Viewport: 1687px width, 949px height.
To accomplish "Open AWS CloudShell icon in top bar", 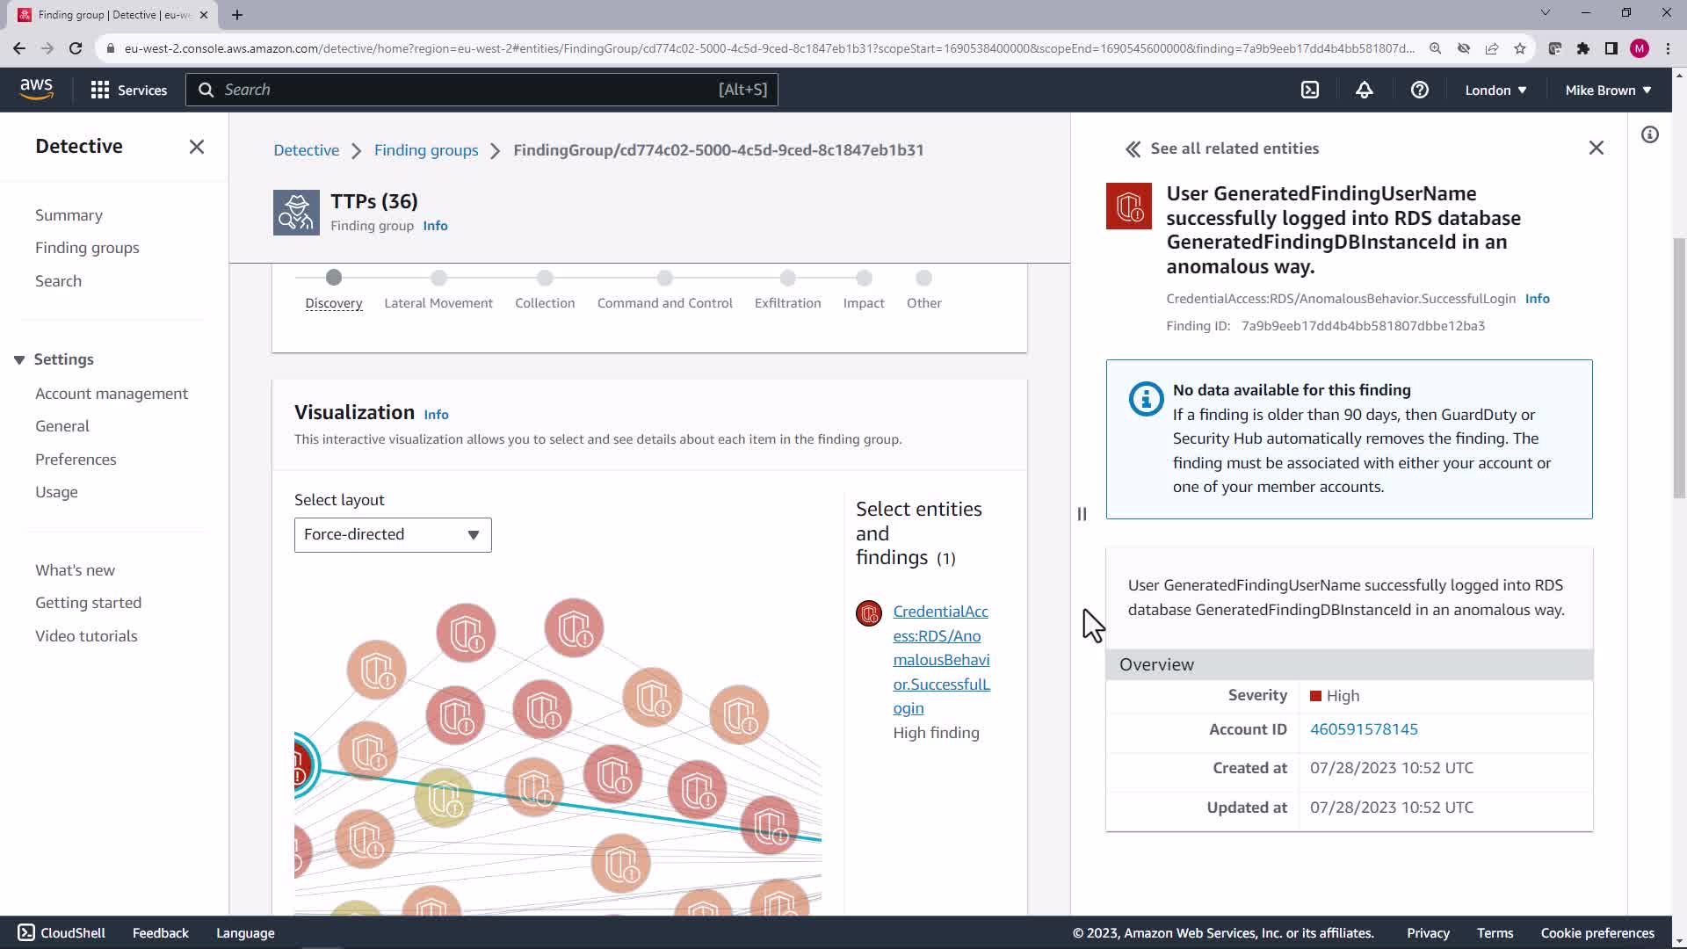I will (x=1309, y=90).
